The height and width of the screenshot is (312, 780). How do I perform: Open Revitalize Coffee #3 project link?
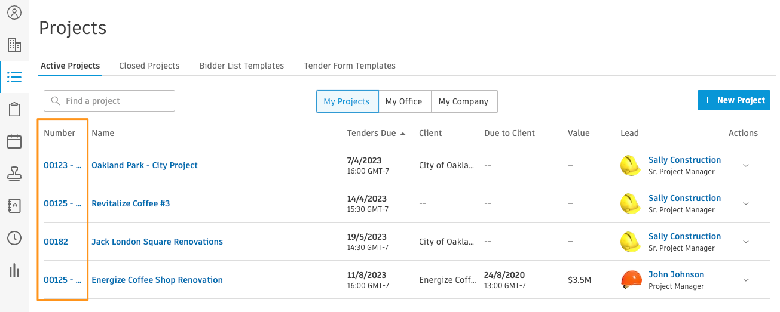(x=131, y=203)
